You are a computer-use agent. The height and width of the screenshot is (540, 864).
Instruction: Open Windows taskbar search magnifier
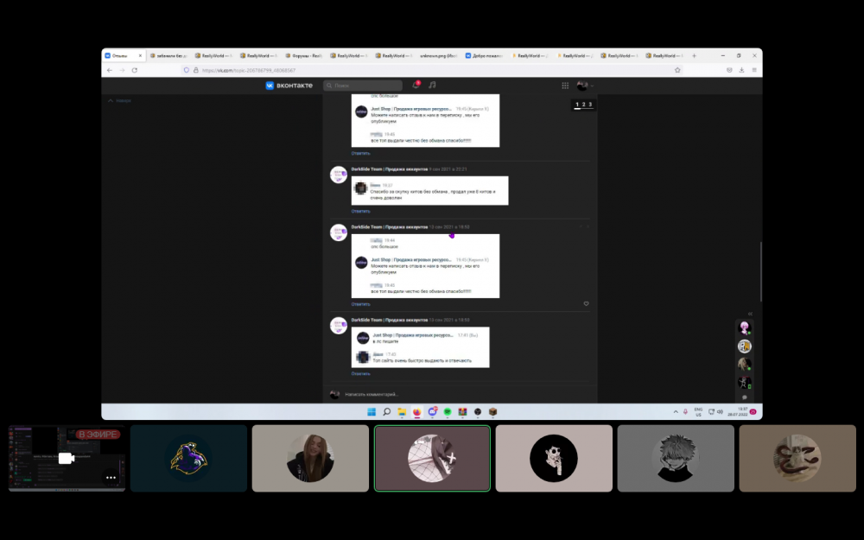[x=387, y=411]
